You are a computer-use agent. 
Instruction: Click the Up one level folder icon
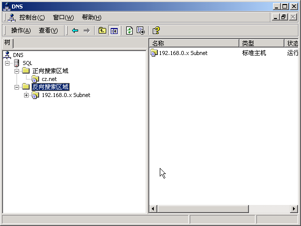[x=102, y=30]
